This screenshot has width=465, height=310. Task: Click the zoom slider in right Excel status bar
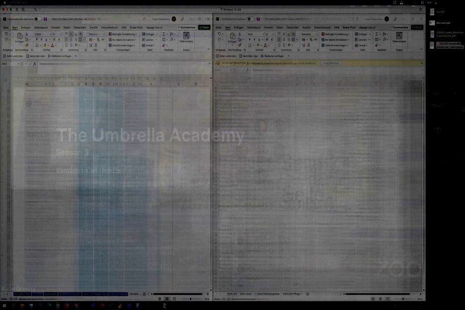tap(403, 299)
